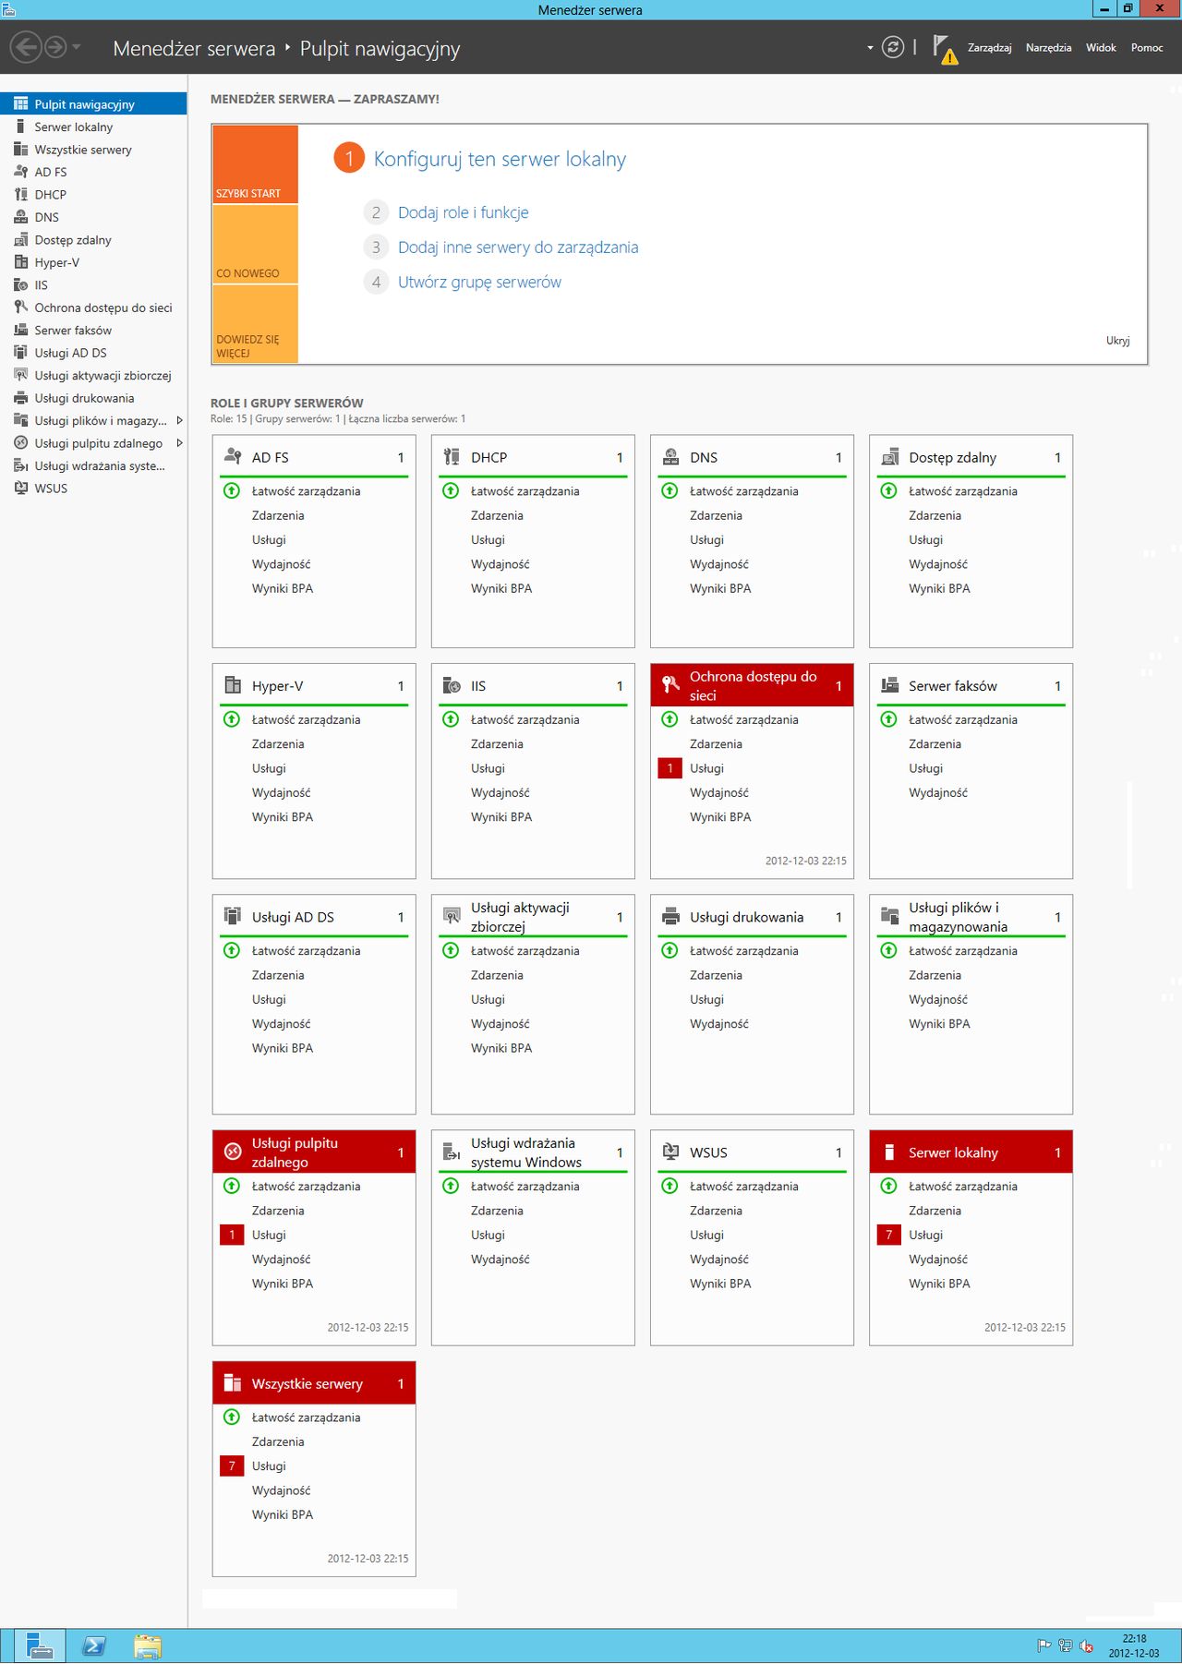This screenshot has width=1182, height=1664.
Task: Expand Usługi pulpitu zdalnego sidebar arrow
Action: tap(179, 443)
